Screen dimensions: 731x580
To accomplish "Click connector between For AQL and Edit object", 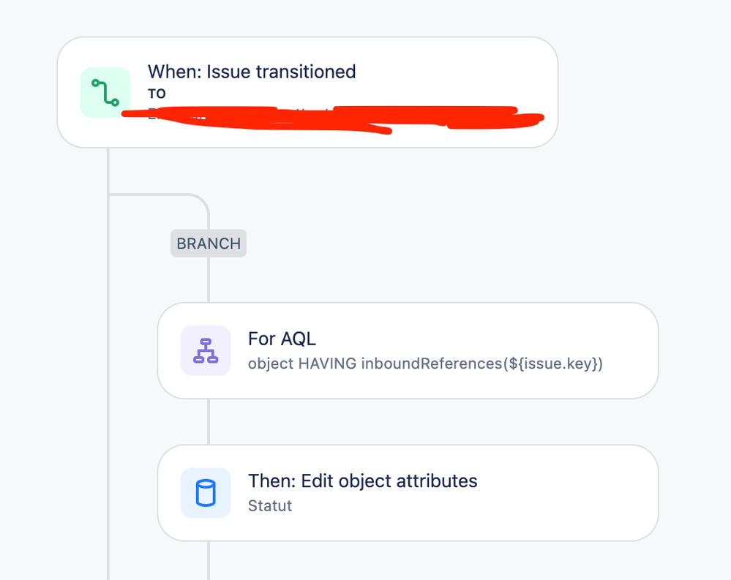I will pos(209,421).
